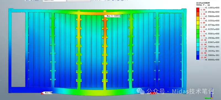The height and width of the screenshot is (100, 221).
Task: Click the Max:3.11601 result tag
Action: pyautogui.click(x=112, y=16)
